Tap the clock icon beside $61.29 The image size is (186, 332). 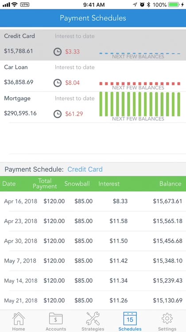click(x=58, y=114)
